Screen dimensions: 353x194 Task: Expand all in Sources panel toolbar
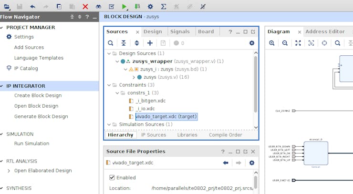pyautogui.click(x=136, y=43)
